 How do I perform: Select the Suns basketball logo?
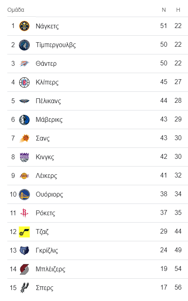24,138
